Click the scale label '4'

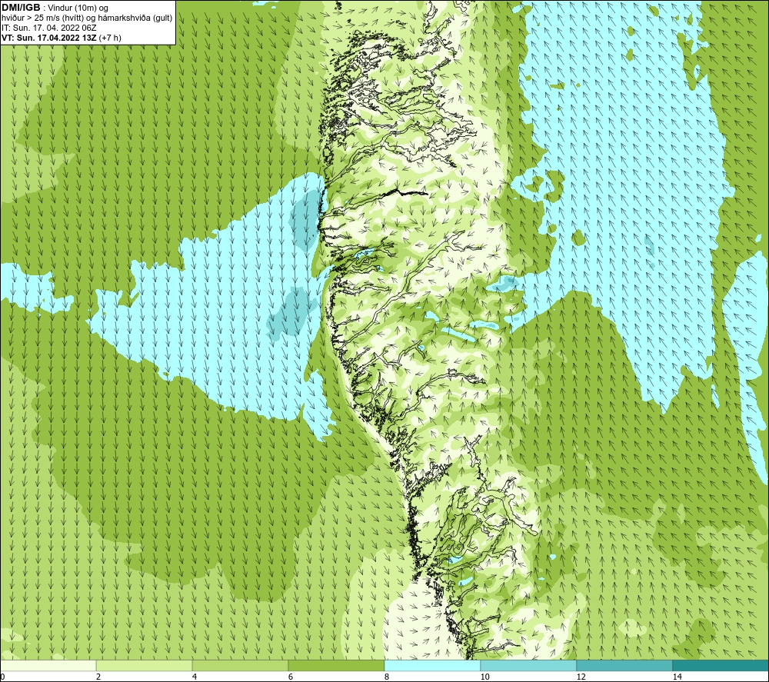(195, 677)
